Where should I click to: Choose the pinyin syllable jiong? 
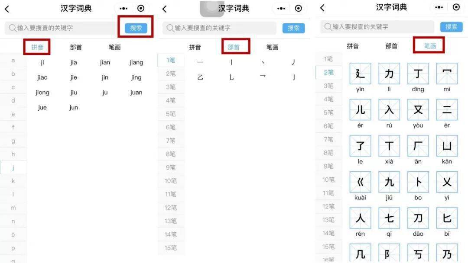[42, 92]
